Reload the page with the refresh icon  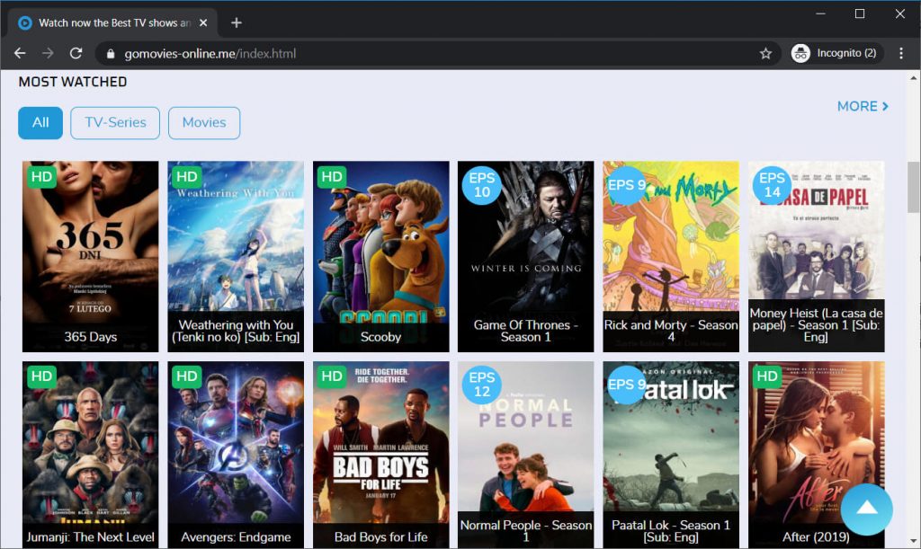coord(76,53)
